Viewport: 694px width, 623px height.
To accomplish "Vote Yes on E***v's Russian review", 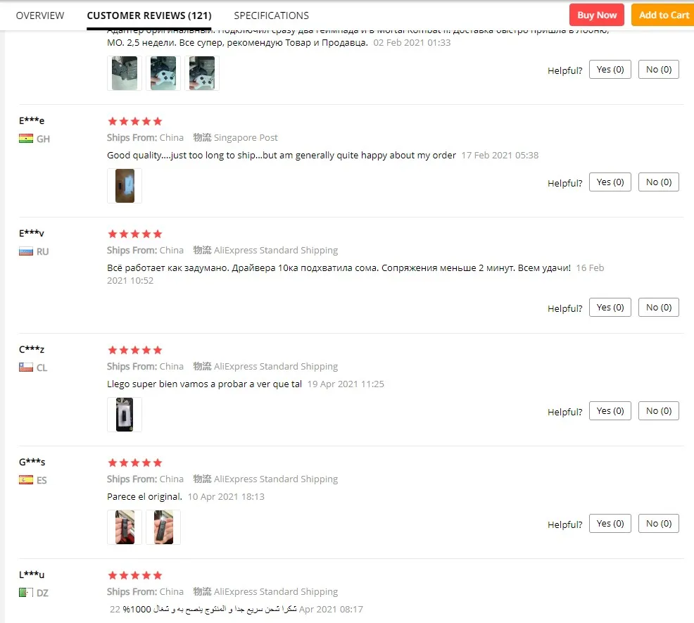I will [610, 308].
